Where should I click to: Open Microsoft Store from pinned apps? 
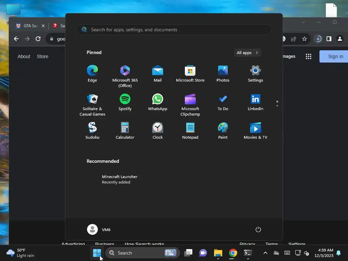point(190,74)
